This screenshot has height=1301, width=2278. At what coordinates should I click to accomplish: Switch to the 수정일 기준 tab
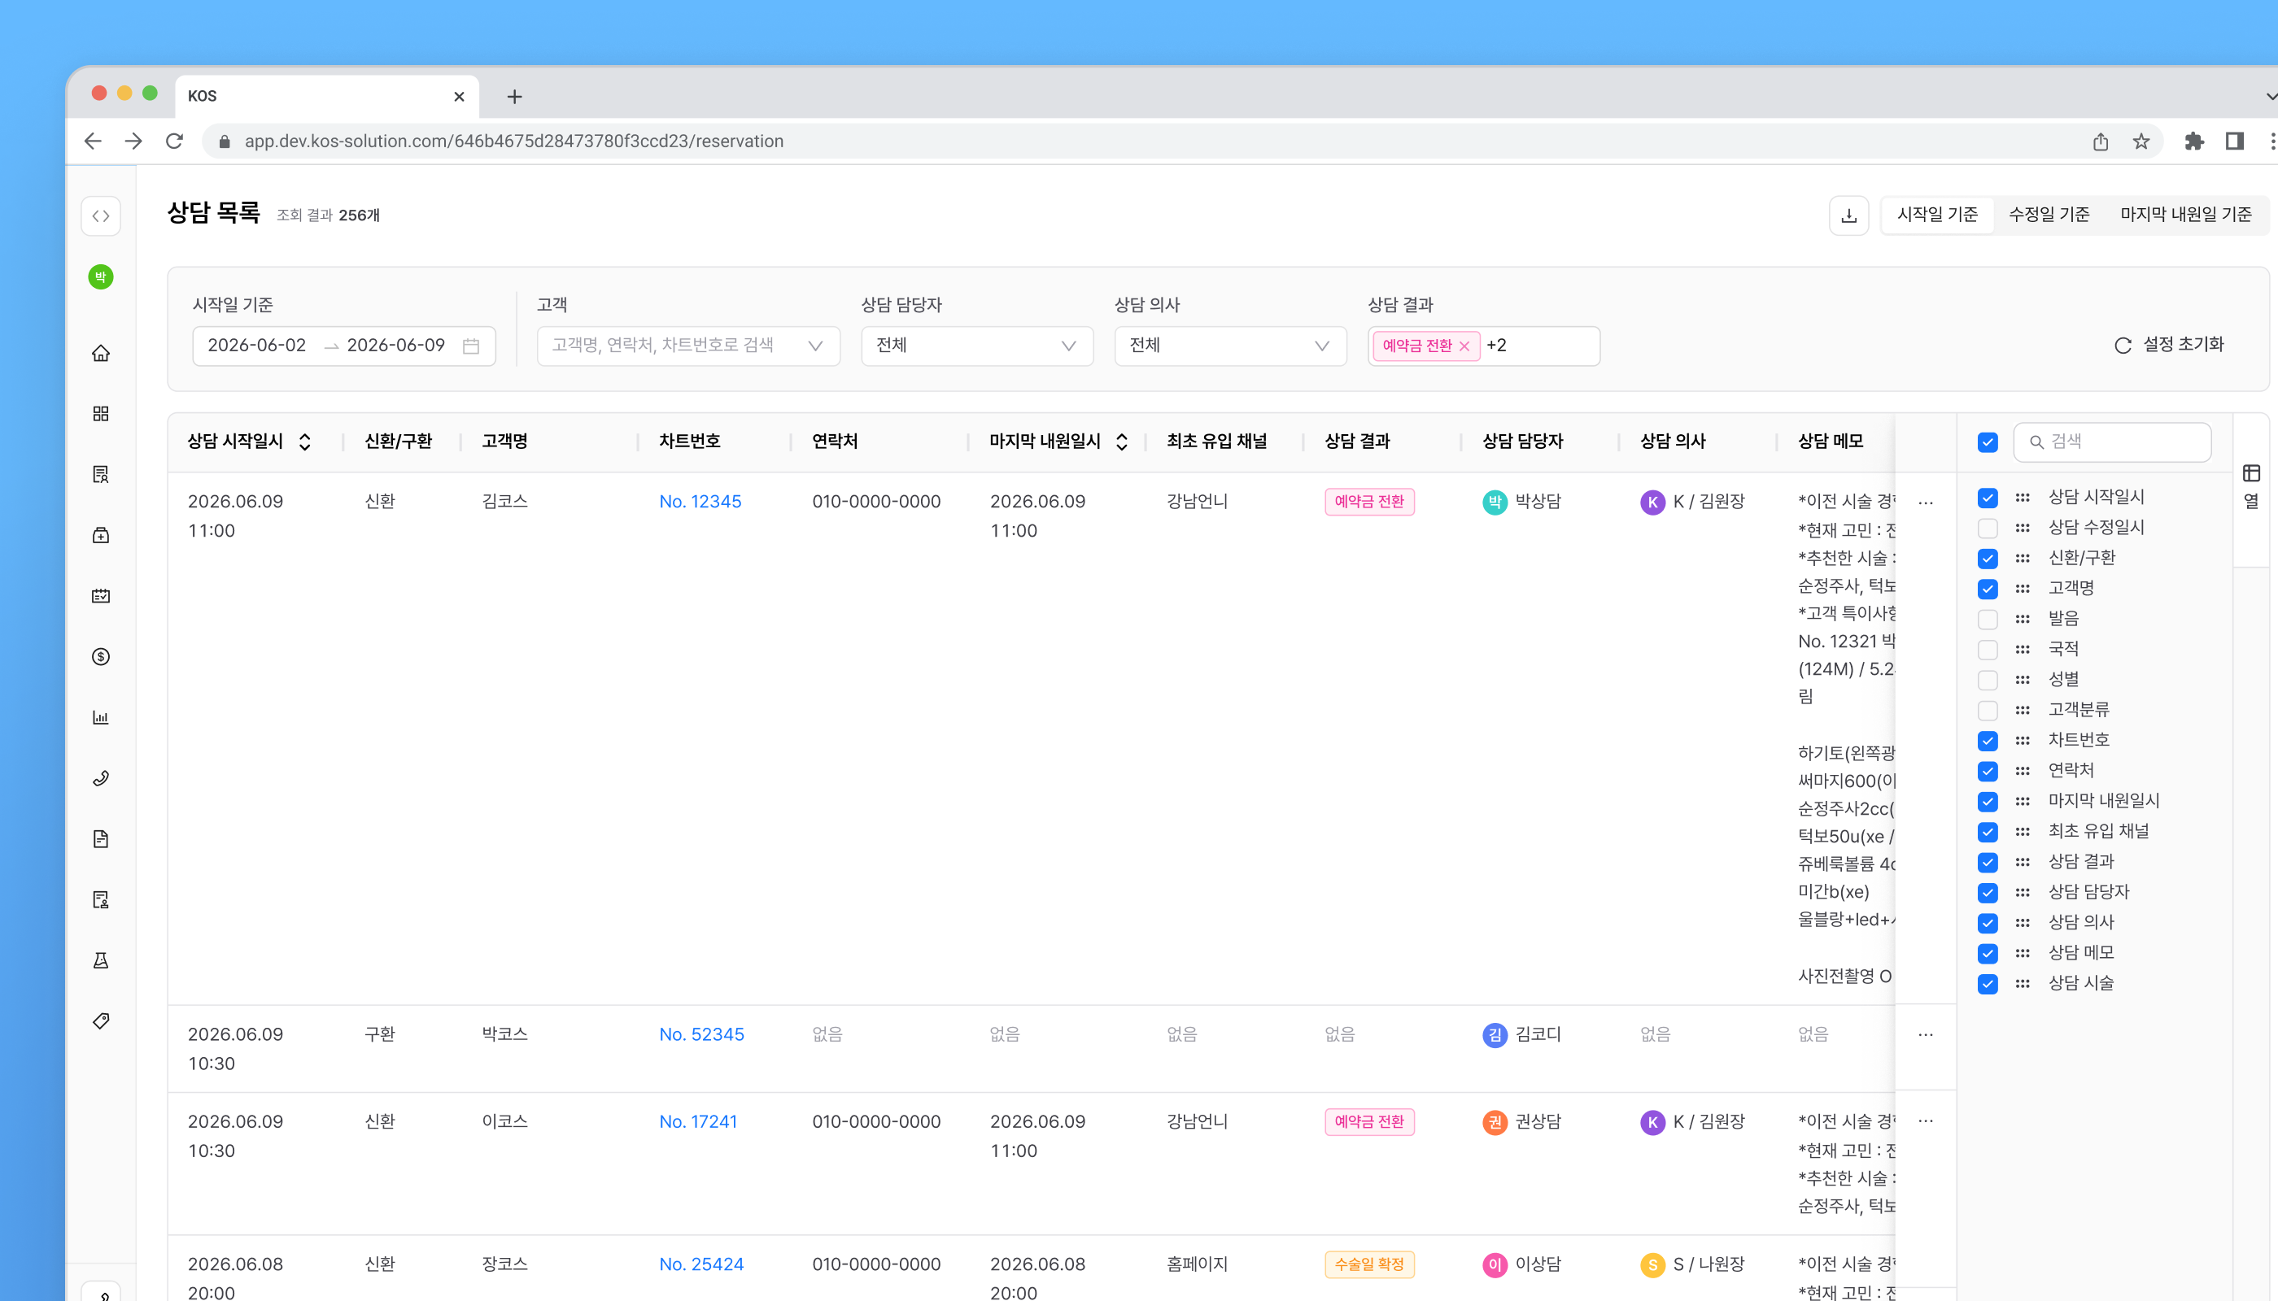pyautogui.click(x=2049, y=215)
